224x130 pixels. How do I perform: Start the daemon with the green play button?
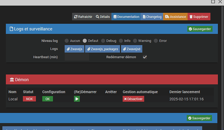77,99
